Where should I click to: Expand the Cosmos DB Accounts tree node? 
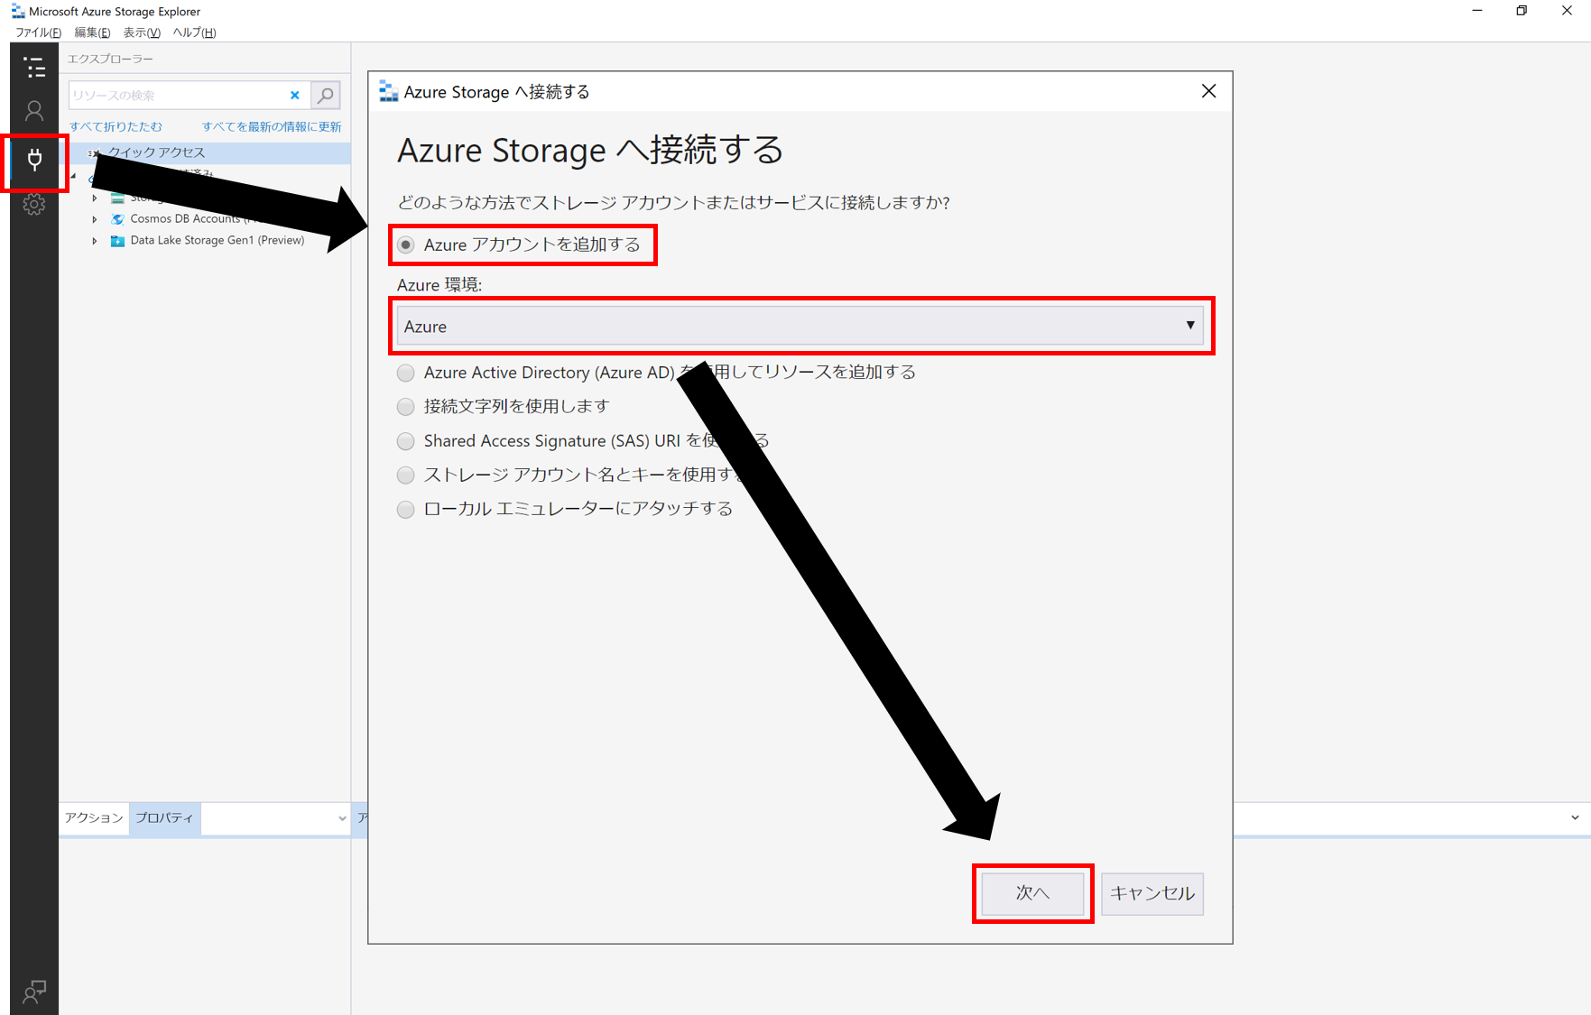click(95, 219)
